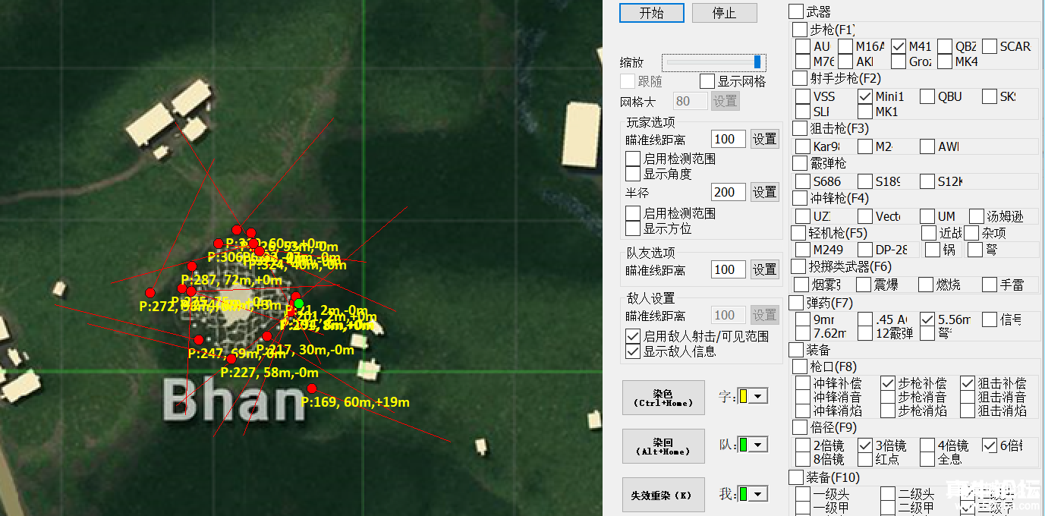The width and height of the screenshot is (1045, 516).
Task: Toggle the 轻机枪(F5) group checkbox
Action: pyautogui.click(x=798, y=233)
